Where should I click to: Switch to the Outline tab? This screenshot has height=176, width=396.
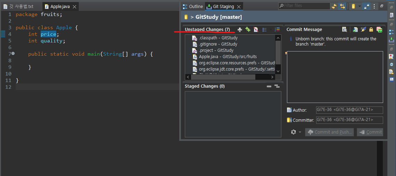(x=193, y=7)
